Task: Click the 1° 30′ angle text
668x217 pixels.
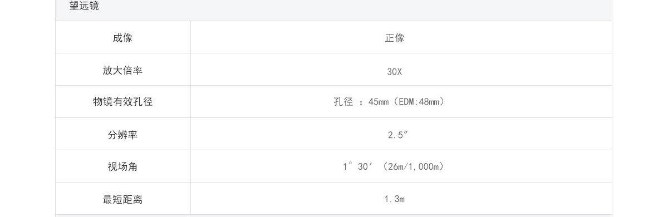Action: 357,166
